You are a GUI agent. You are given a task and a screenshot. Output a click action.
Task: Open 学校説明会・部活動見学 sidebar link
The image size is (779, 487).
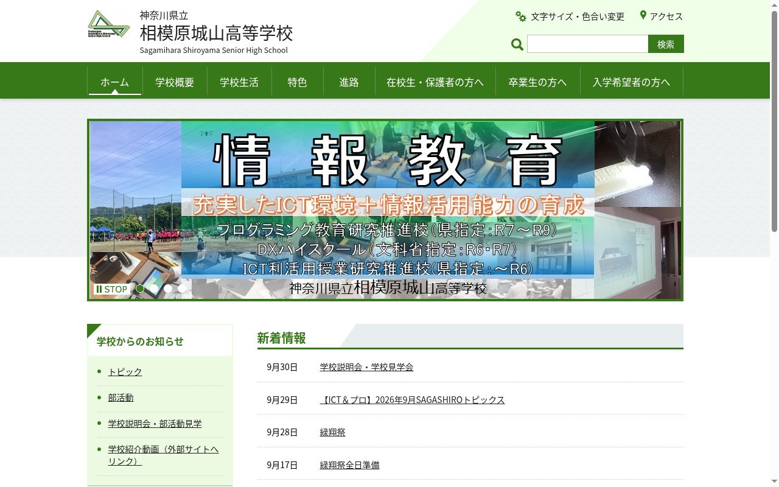(x=155, y=424)
